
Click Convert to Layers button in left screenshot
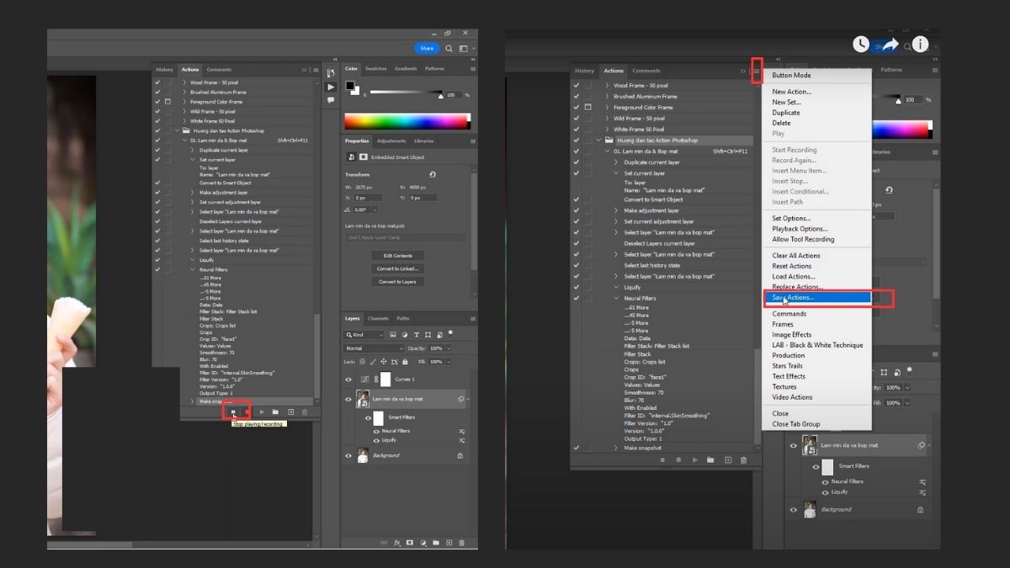click(398, 282)
